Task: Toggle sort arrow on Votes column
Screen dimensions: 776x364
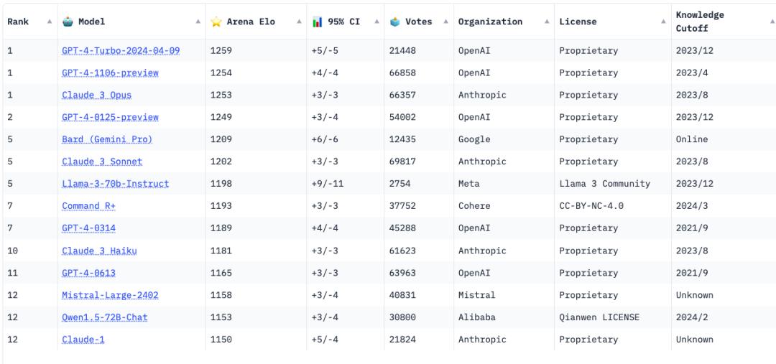Action: tap(446, 22)
